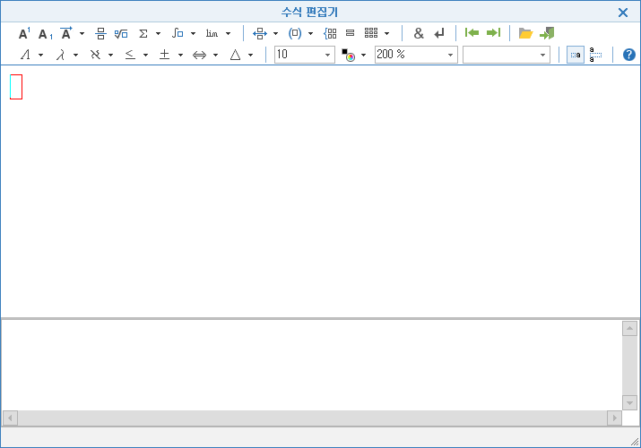
Task: Expand the limit options dropdown
Action: [x=228, y=33]
